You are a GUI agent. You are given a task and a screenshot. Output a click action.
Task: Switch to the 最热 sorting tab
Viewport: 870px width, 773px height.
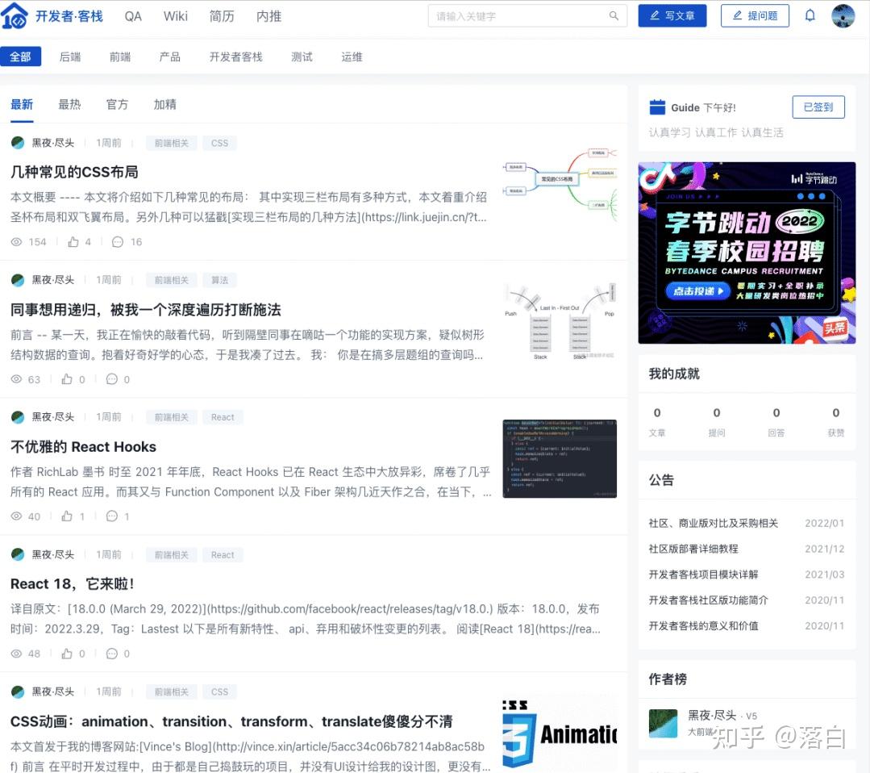(x=69, y=104)
